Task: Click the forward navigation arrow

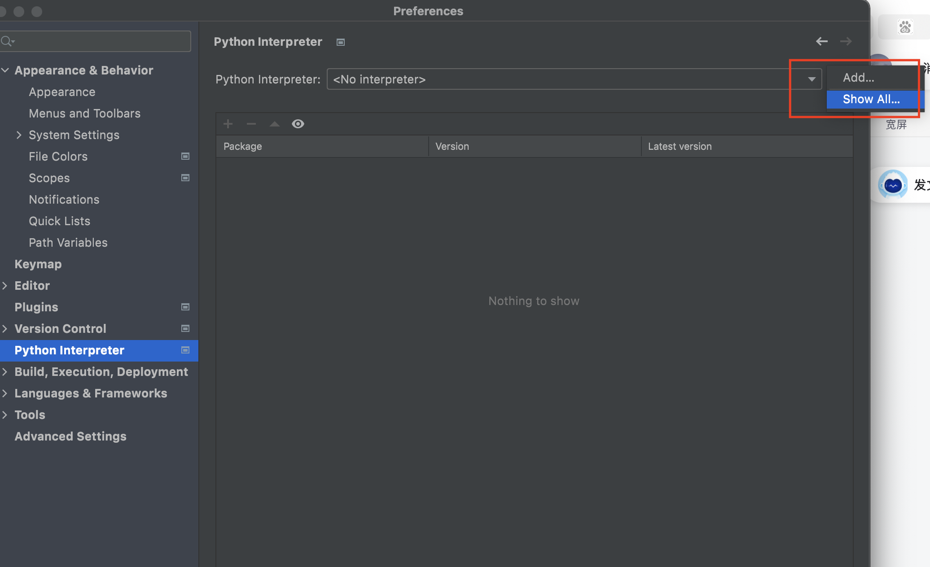Action: 846,41
